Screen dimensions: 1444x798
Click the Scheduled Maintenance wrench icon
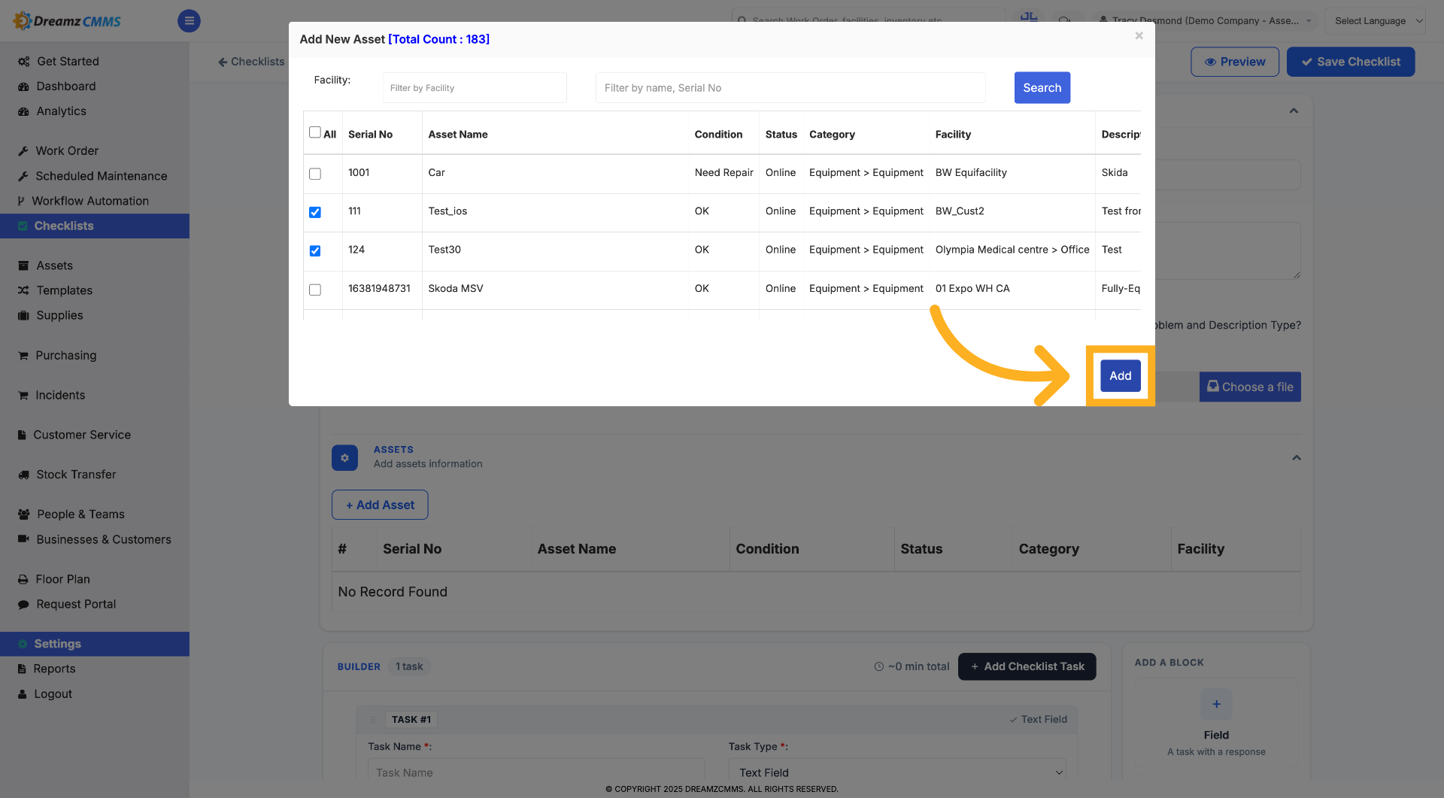coord(23,176)
